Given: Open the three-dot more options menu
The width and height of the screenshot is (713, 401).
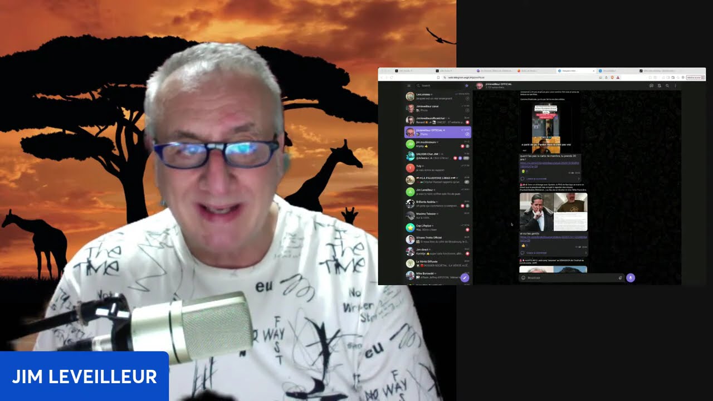Looking at the screenshot, I should (675, 85).
